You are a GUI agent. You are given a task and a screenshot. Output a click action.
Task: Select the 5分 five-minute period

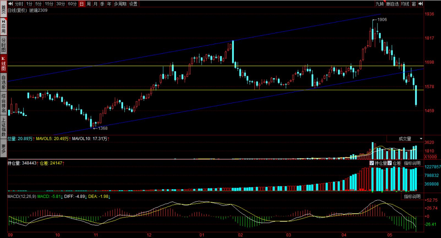[x=39, y=4]
